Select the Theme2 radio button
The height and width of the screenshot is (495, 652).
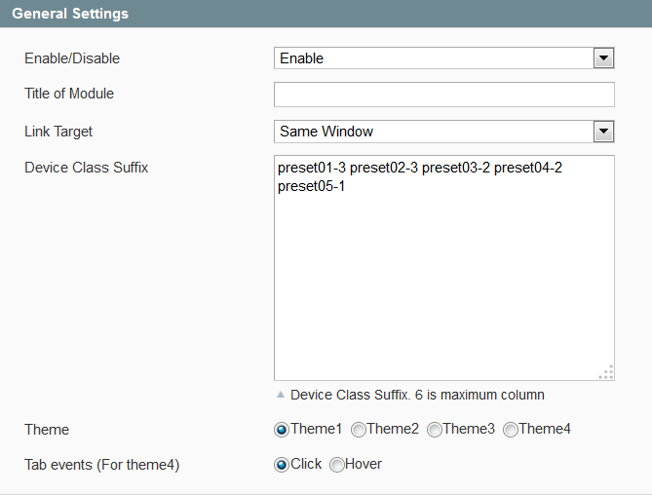coord(358,430)
